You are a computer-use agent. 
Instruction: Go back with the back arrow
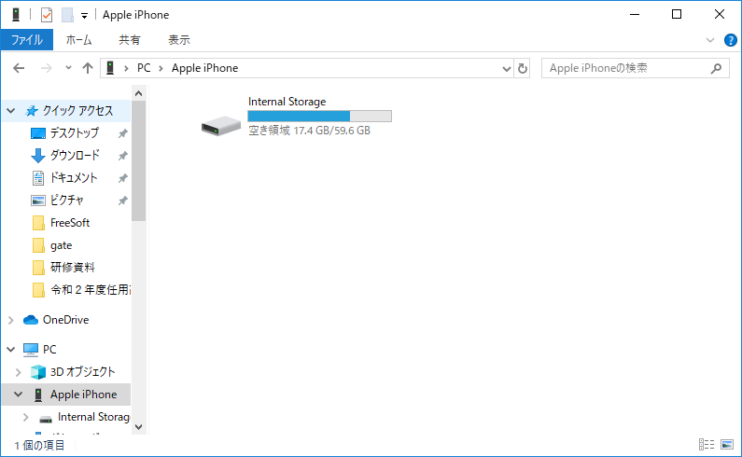[19, 69]
